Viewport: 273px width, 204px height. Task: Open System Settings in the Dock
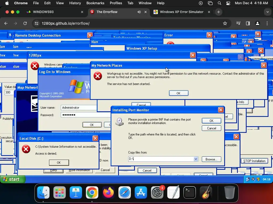pos(157,192)
